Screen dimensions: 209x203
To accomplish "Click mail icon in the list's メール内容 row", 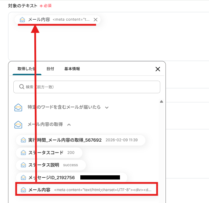I will [x=23, y=190].
